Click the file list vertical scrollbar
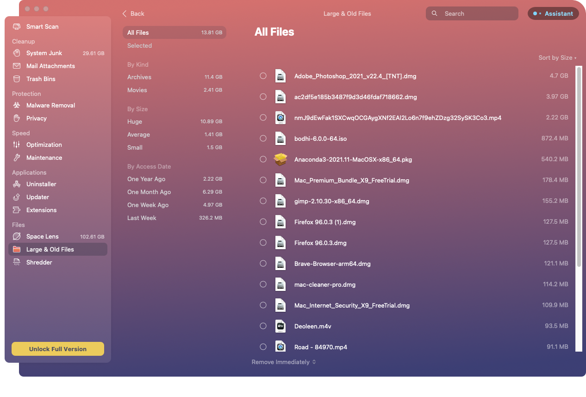The height and width of the screenshot is (397, 586). (579, 167)
